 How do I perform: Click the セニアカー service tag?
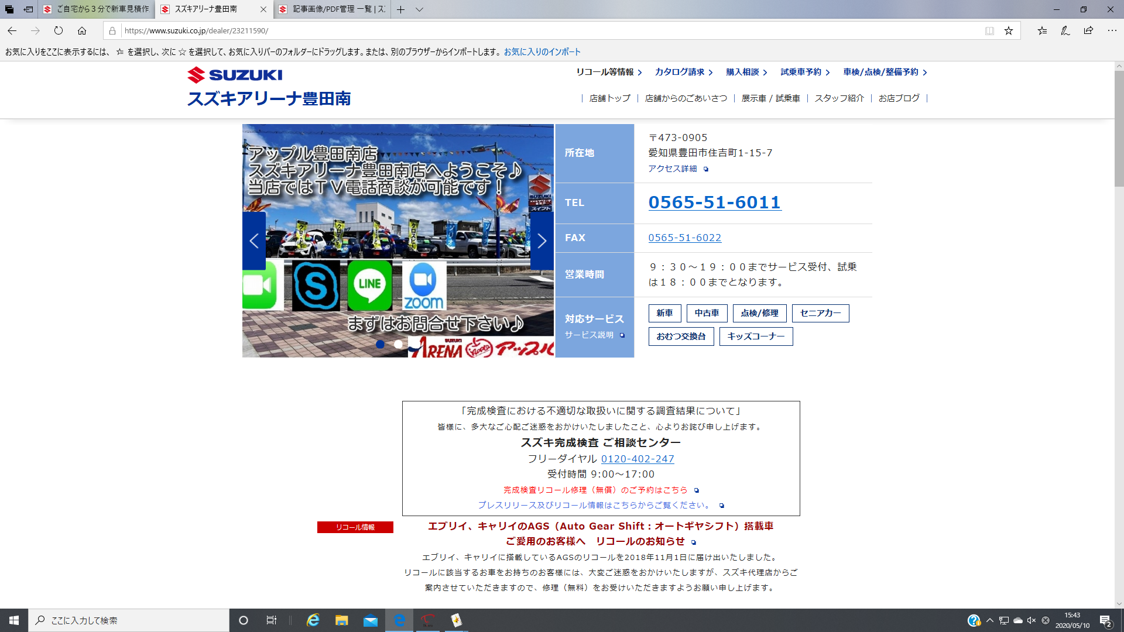click(x=820, y=313)
